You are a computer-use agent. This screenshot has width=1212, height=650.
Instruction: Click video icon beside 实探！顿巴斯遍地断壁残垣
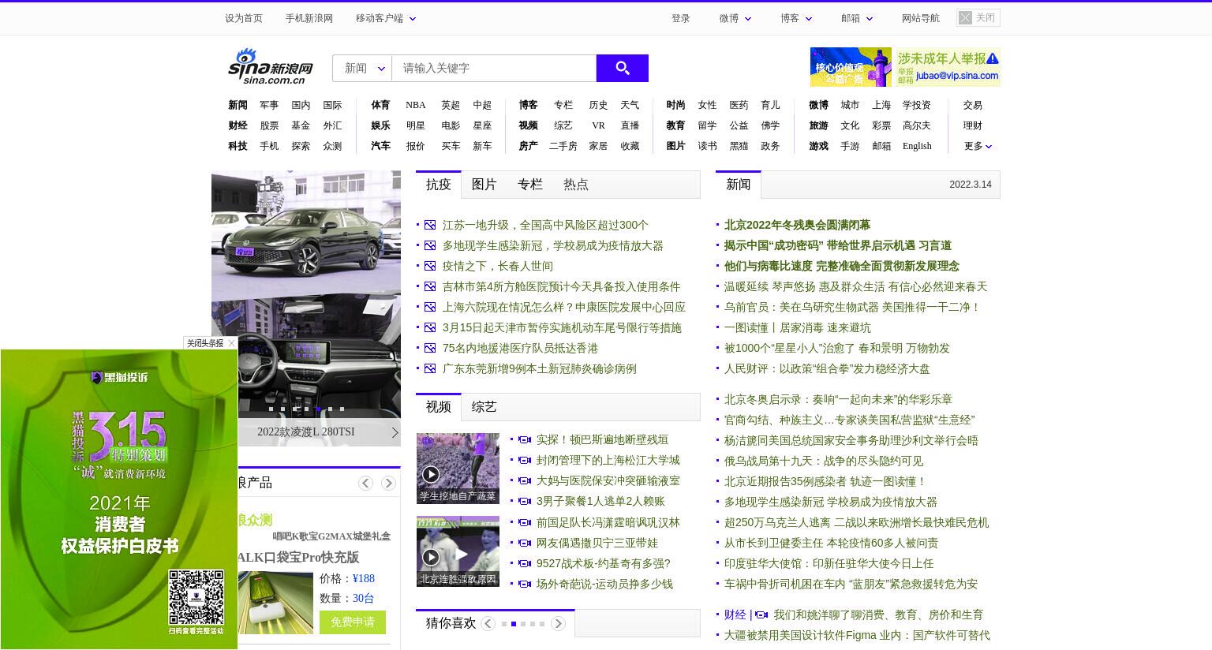pyautogui.click(x=524, y=440)
